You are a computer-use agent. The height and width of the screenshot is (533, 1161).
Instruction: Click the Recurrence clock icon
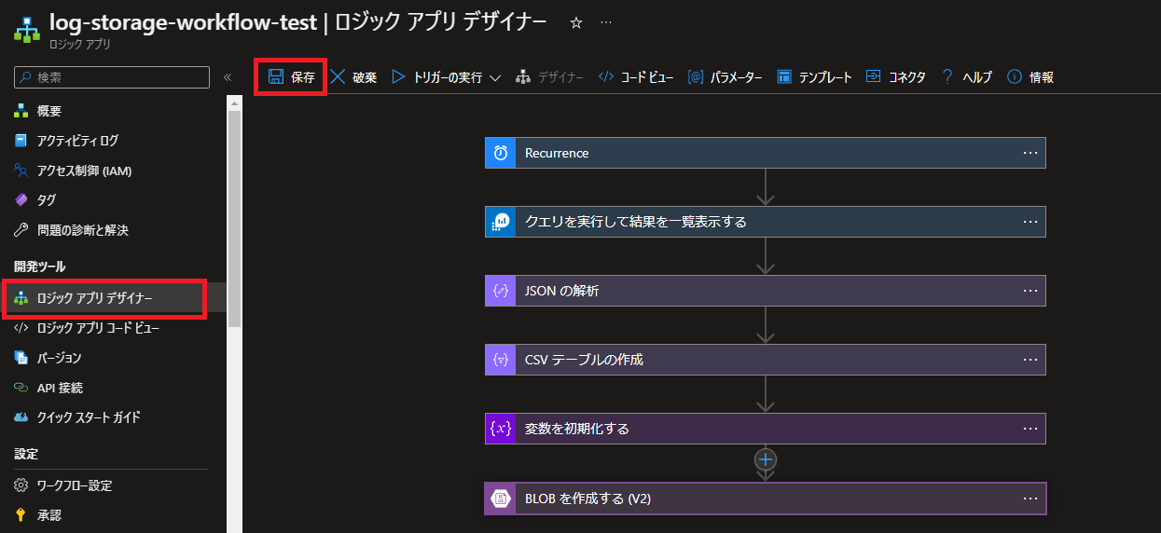pyautogui.click(x=501, y=153)
